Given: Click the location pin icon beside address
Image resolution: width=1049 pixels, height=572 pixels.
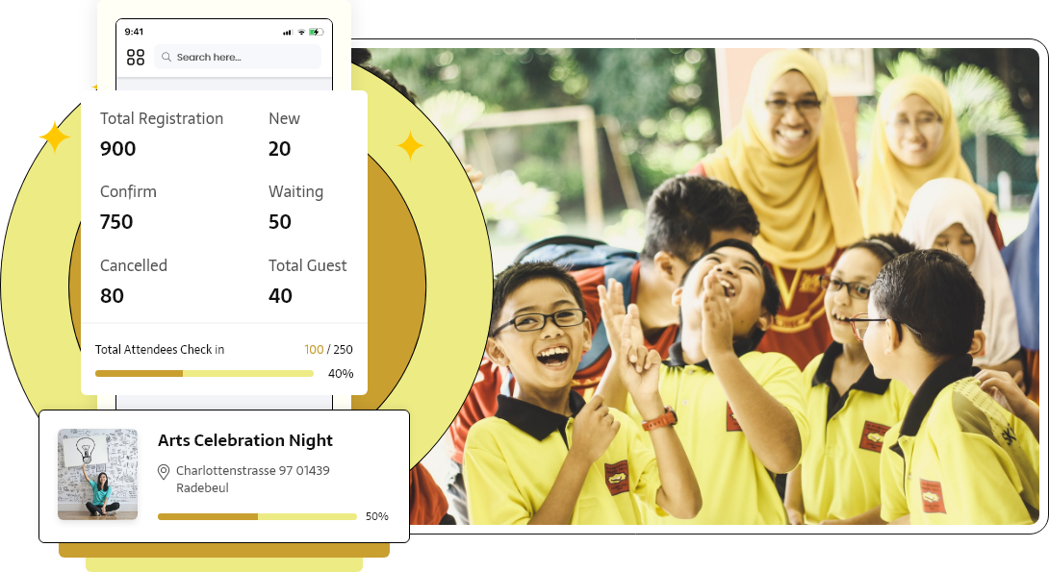Looking at the screenshot, I should tap(164, 471).
